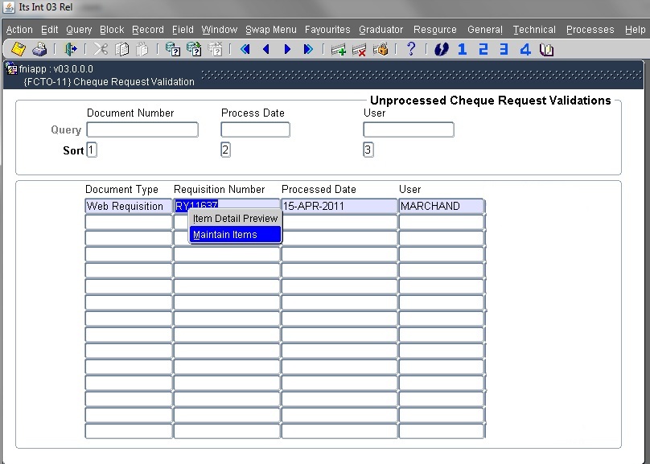The height and width of the screenshot is (464, 650).
Task: Open the Query menu
Action: [79, 30]
